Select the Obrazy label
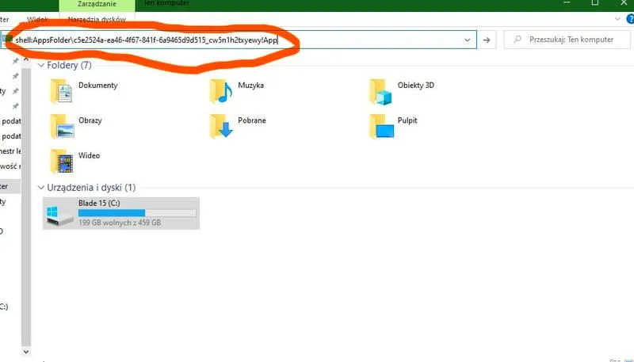 pos(90,120)
